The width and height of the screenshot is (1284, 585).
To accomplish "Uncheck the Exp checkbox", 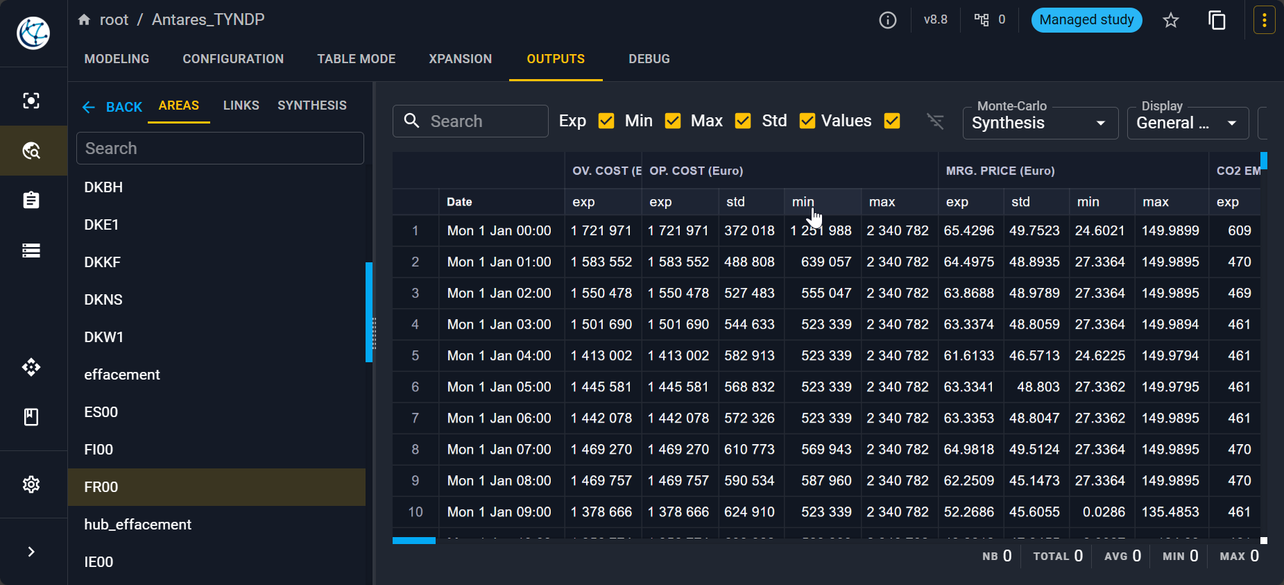I will point(606,121).
